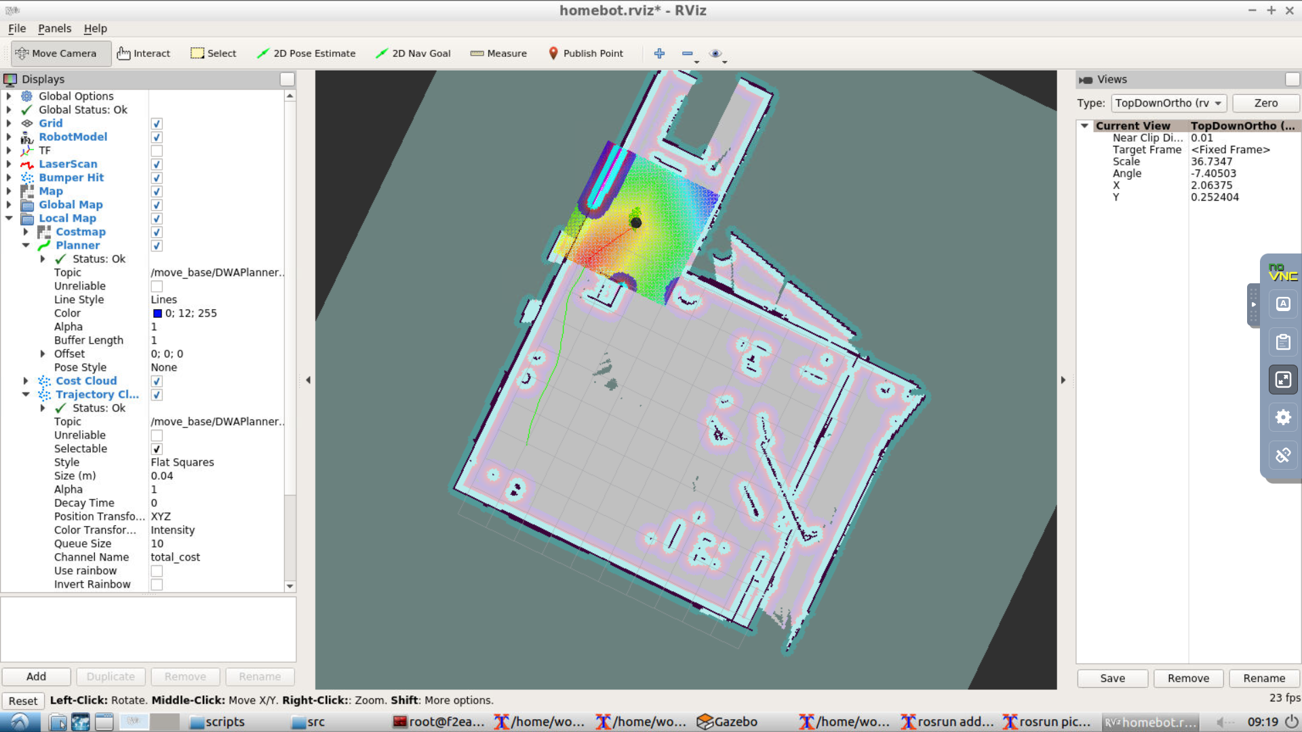Disable the Costmap display checkbox
This screenshot has width=1302, height=732.
click(x=157, y=232)
